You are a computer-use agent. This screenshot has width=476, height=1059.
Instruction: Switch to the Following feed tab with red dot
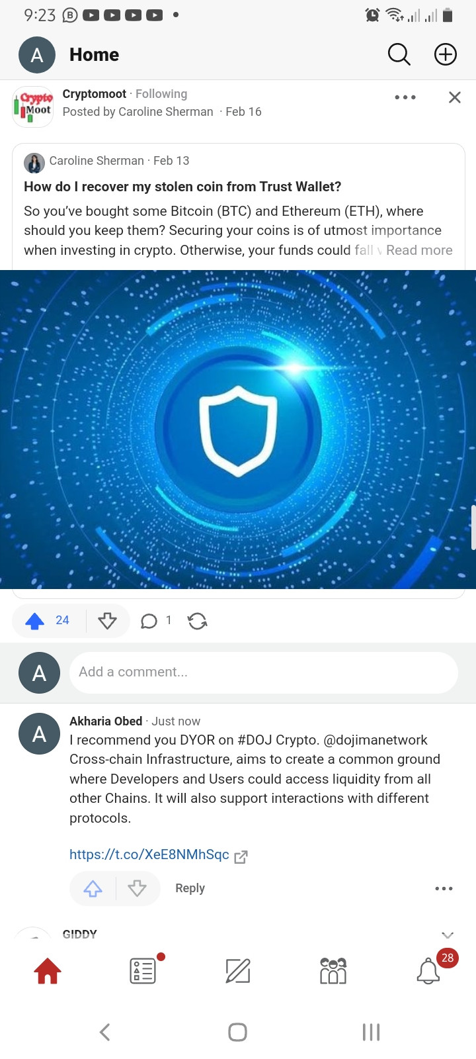[143, 971]
